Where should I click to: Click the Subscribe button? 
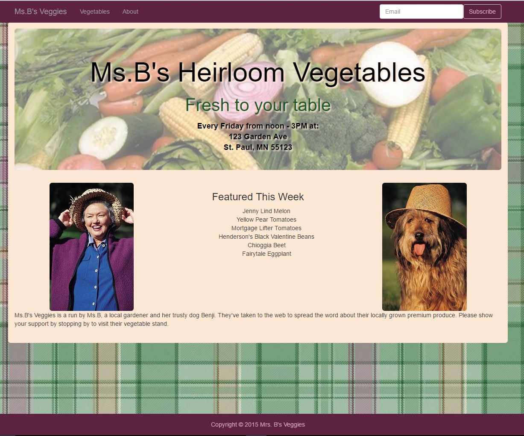482,12
